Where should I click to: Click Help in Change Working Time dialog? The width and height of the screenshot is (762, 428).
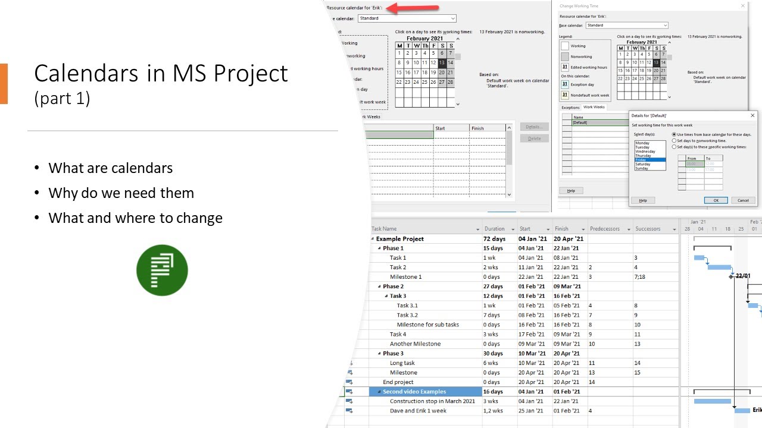[x=571, y=191]
